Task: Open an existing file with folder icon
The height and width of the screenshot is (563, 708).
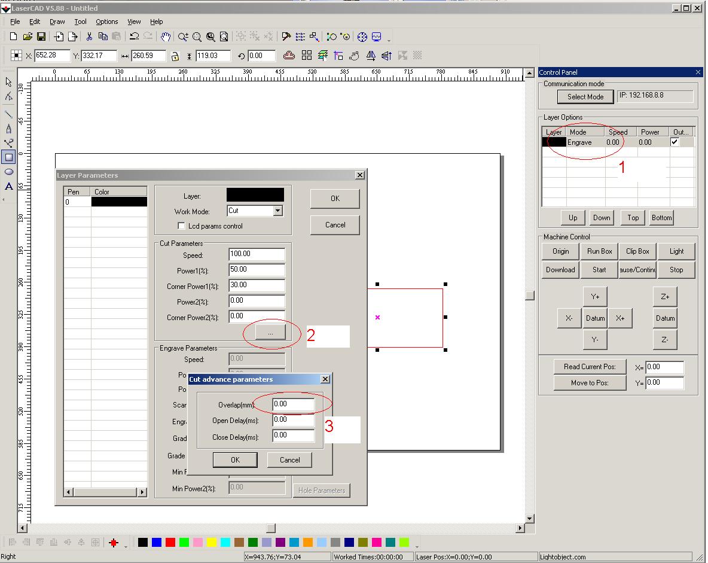Action: coord(28,37)
